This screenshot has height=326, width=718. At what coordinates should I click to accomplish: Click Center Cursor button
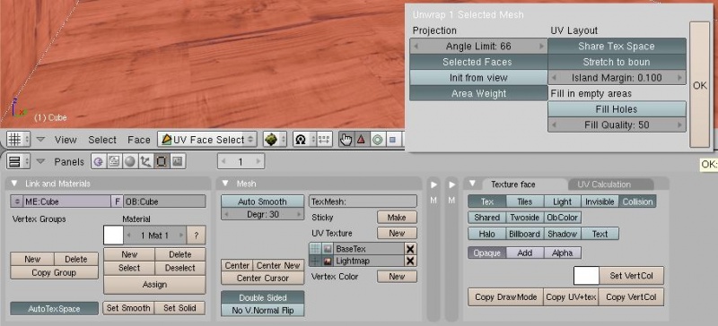pos(262,278)
